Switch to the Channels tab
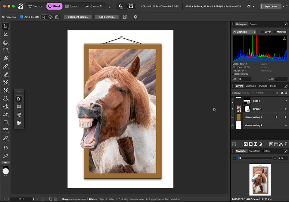Viewport: 289px width, 202px height. point(250,86)
